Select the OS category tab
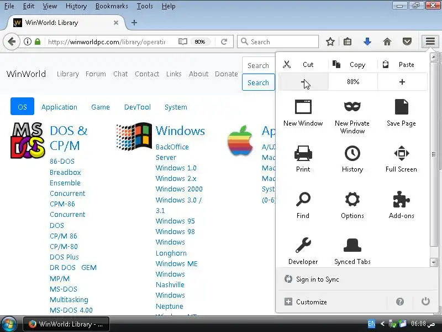Viewport: 442px width, 332px height. point(22,106)
